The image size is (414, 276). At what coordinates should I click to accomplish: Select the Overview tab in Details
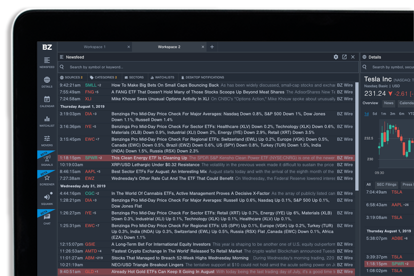370,103
